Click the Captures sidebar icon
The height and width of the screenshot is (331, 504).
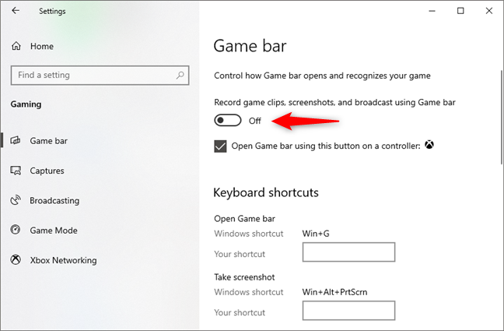tap(16, 171)
